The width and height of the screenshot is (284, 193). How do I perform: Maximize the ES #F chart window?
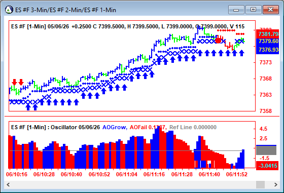click(x=253, y=10)
